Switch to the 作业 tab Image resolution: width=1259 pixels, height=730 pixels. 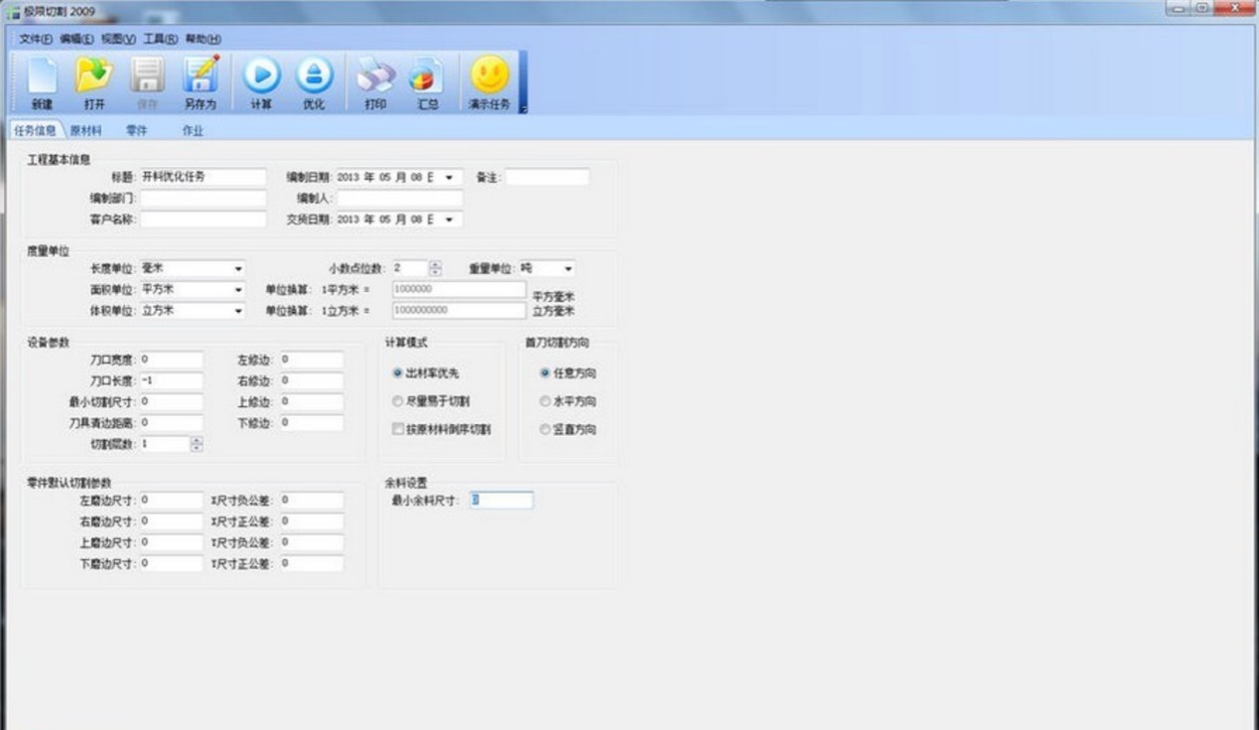(192, 130)
